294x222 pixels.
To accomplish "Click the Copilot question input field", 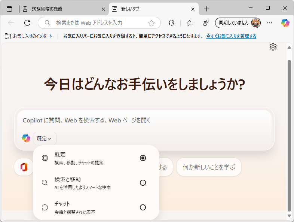I will point(144,121).
